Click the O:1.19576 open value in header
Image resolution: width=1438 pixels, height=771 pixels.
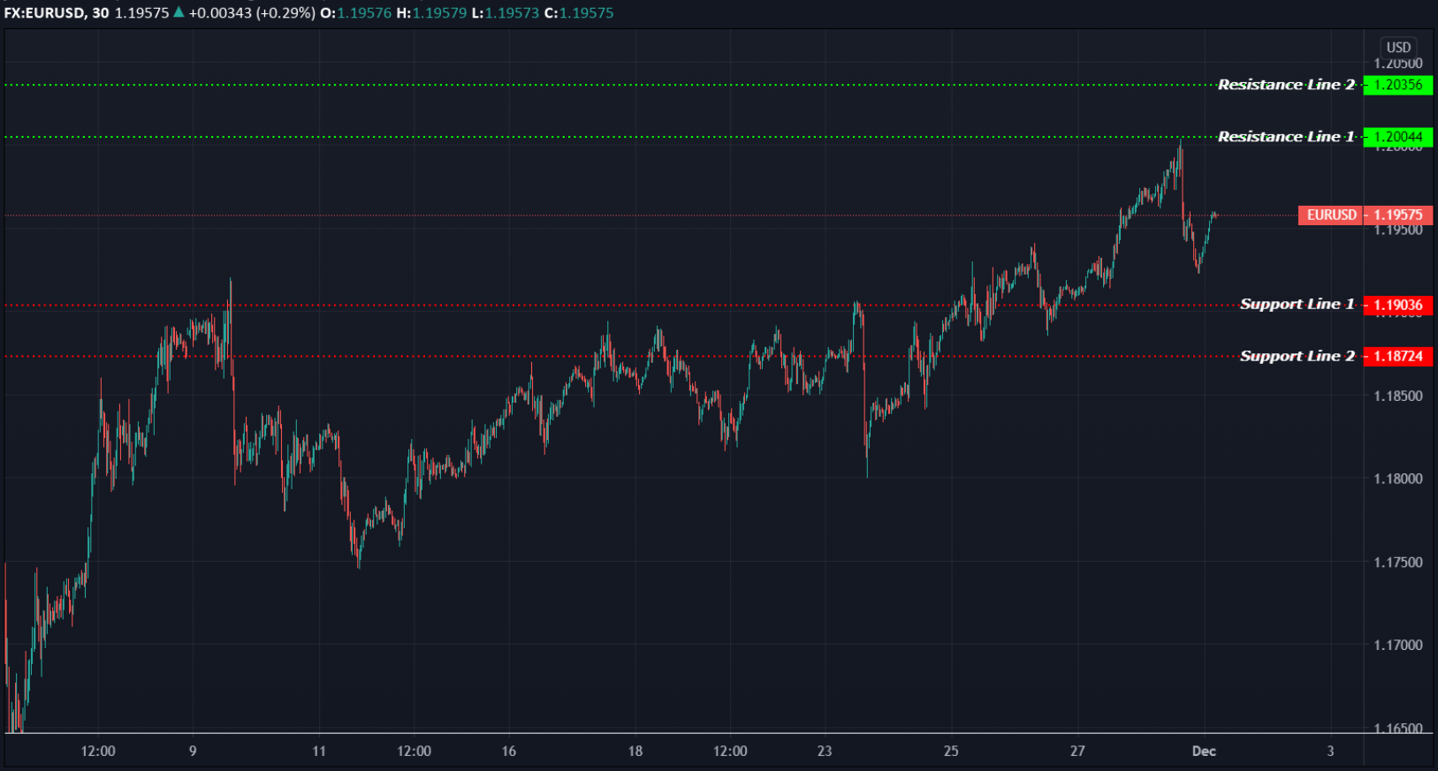tap(355, 12)
